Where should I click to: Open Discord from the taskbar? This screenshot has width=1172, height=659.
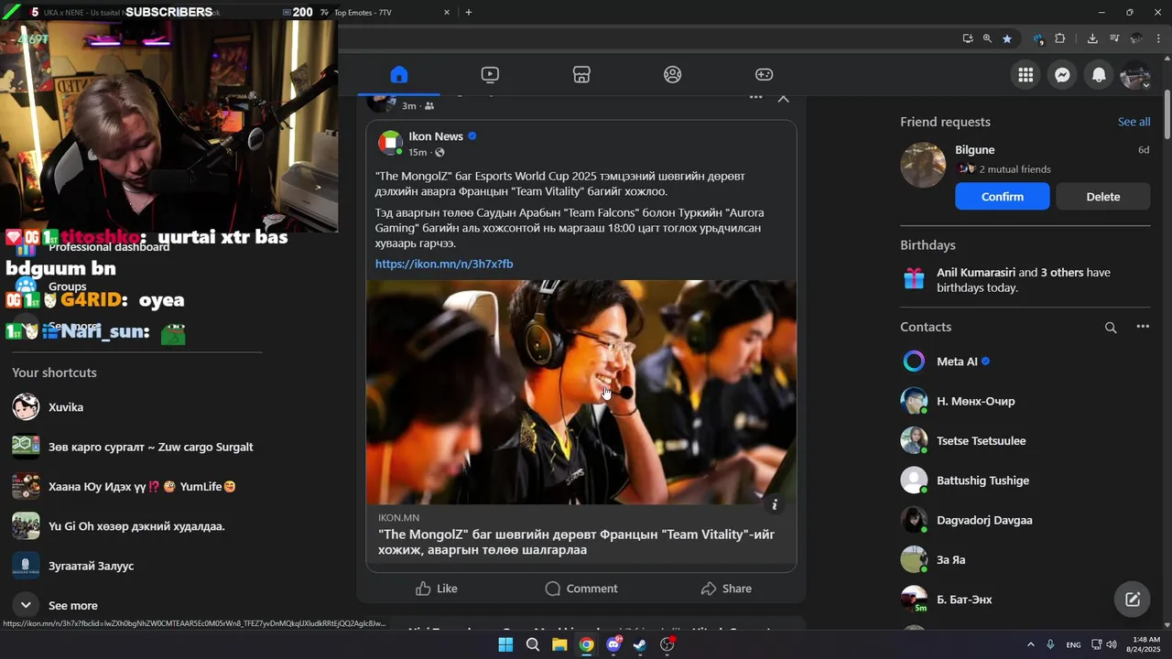613,644
